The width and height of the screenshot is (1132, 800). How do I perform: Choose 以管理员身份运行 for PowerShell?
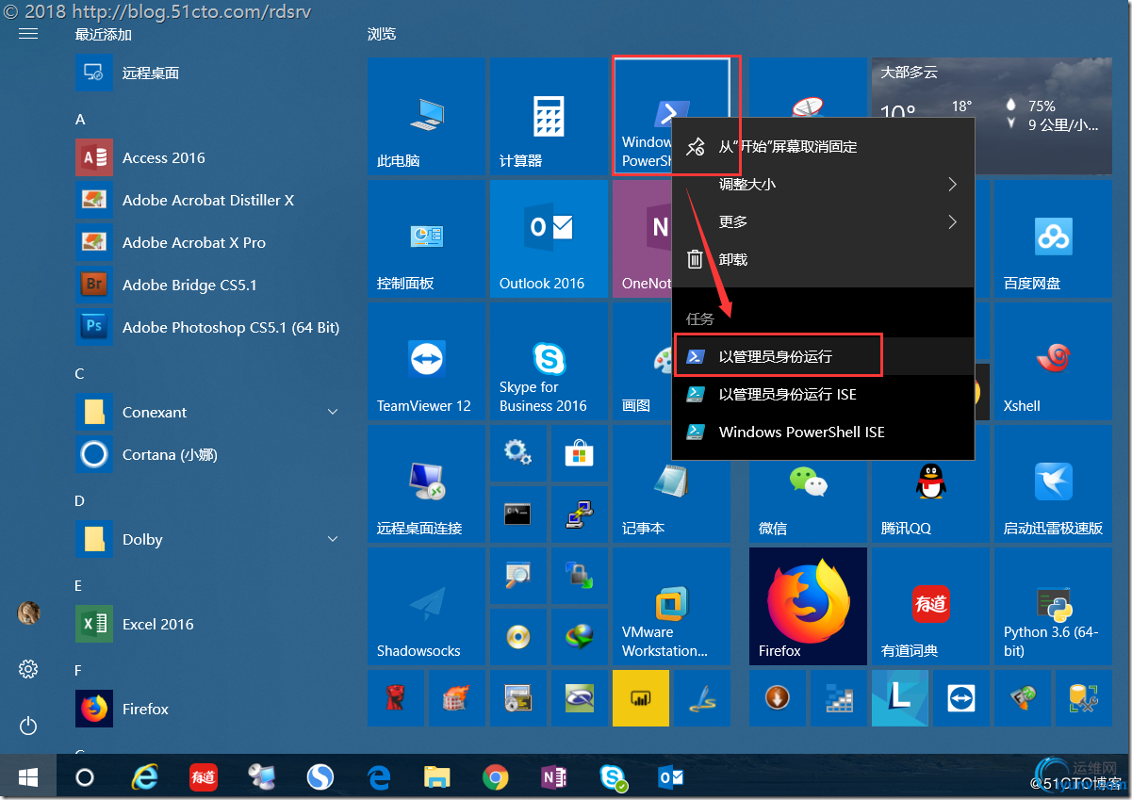(823, 356)
